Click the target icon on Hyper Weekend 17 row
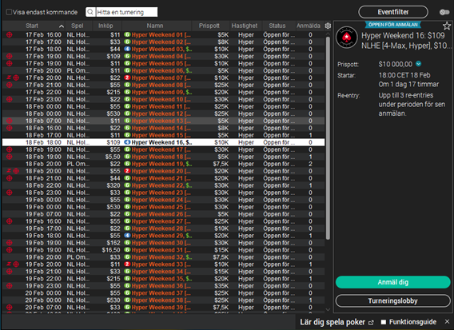This screenshot has width=454, height=330. click(10, 149)
